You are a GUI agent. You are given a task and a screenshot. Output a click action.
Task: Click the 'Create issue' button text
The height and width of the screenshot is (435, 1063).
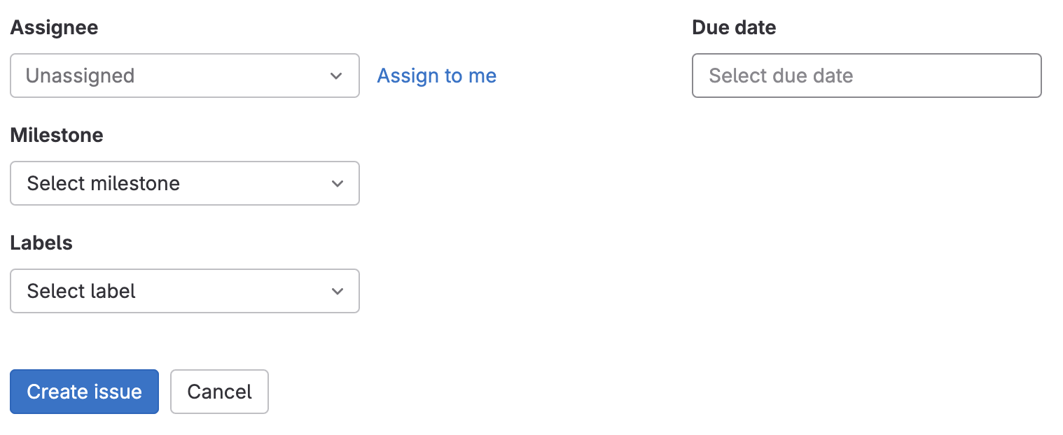84,392
